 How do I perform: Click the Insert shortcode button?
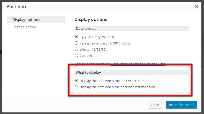(x=182, y=105)
